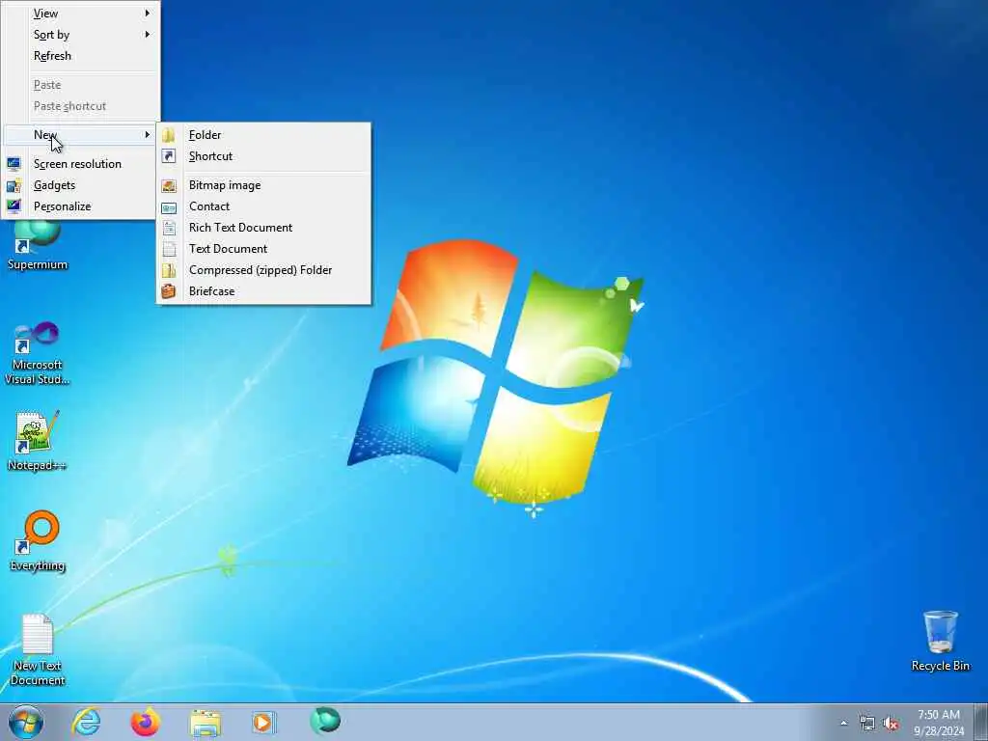
Task: Create a new Rich Text Document
Action: coord(263,228)
